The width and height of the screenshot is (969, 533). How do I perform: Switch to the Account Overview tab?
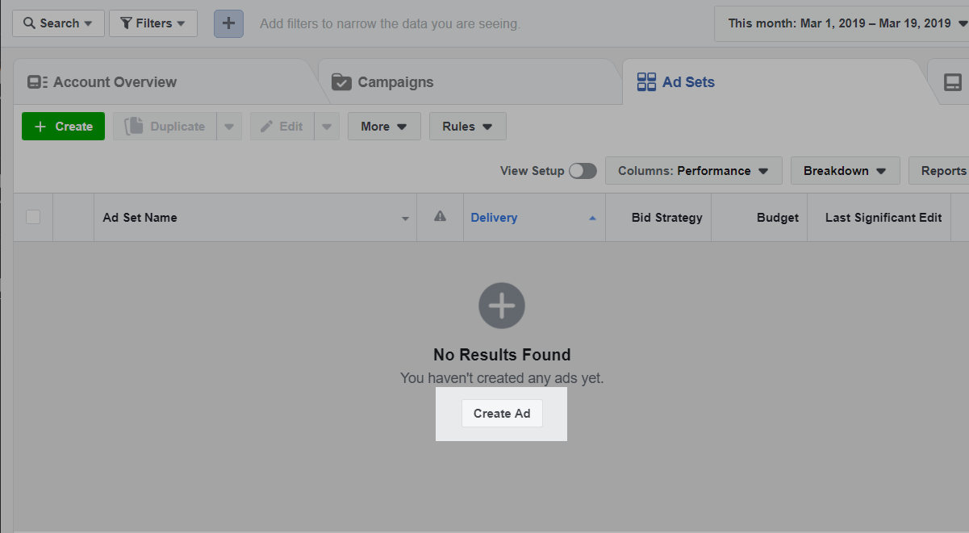point(115,82)
